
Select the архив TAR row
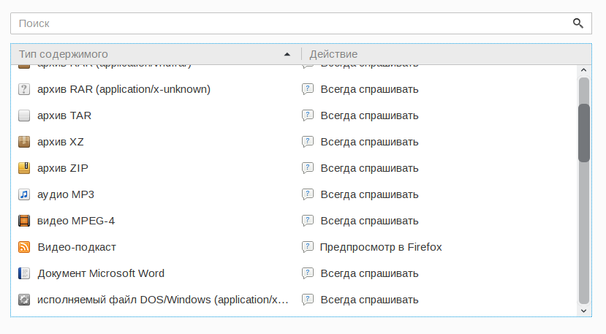click(x=295, y=115)
